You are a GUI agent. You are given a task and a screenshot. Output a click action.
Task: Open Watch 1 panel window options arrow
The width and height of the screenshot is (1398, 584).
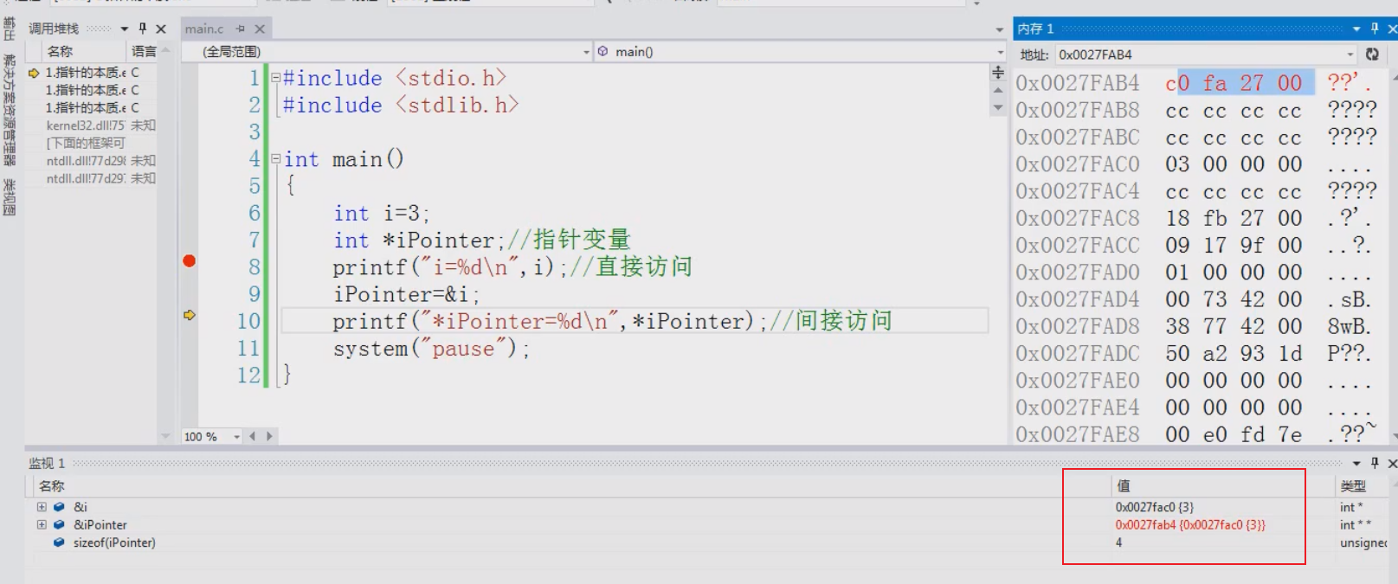[1356, 463]
